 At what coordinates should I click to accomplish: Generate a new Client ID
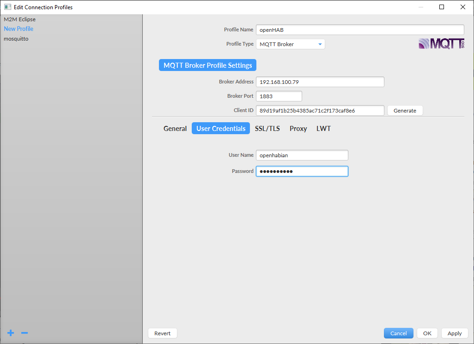405,110
